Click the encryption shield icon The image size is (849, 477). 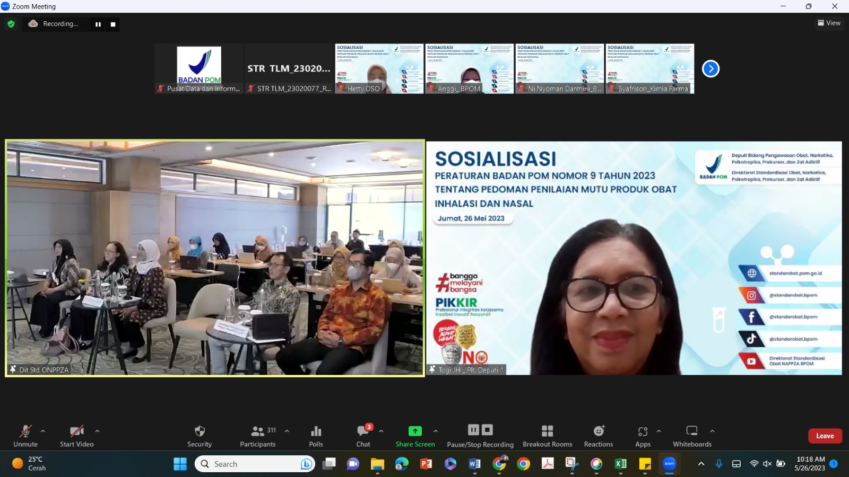[11, 24]
